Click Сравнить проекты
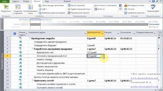The width and height of the screenshot is (163, 91). coord(134,13)
